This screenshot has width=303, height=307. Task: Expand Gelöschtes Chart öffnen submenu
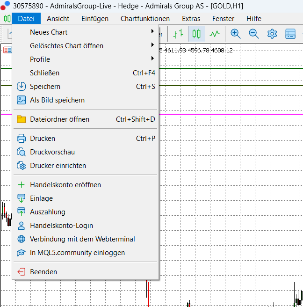86,45
